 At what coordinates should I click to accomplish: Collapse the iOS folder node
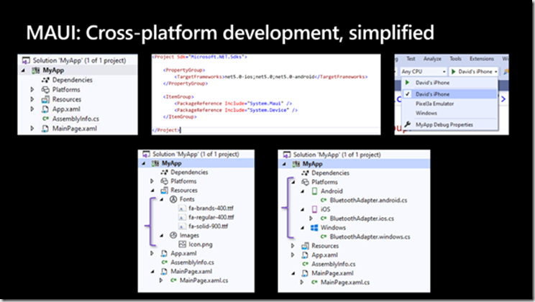click(x=302, y=209)
